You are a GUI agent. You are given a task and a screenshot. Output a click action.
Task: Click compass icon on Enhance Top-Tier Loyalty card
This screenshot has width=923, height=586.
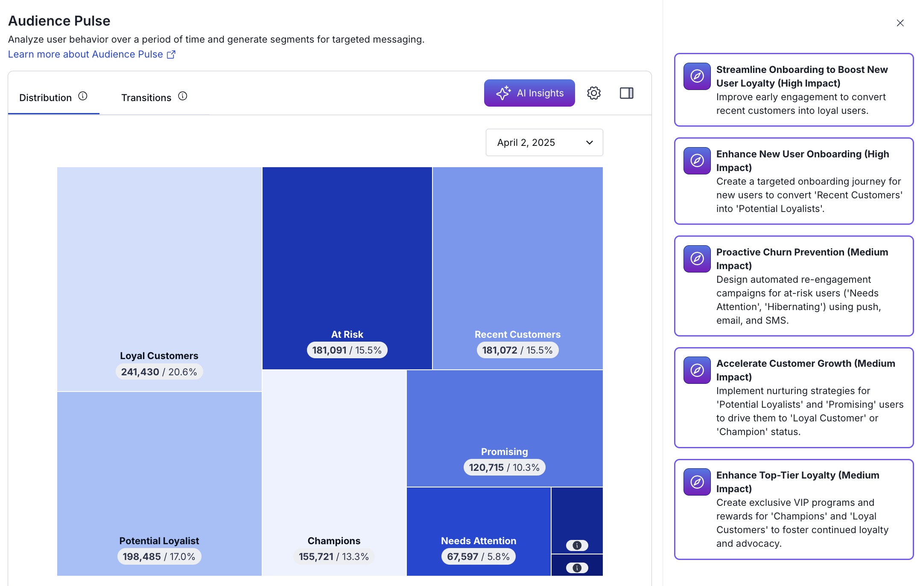(x=697, y=482)
